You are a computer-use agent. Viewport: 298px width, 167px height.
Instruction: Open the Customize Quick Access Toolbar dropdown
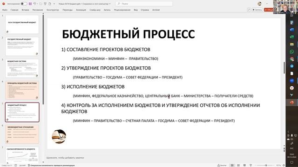[x=54, y=4]
